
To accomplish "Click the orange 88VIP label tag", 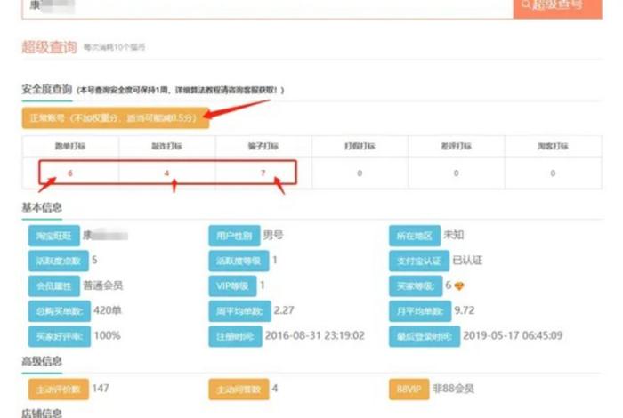I will pos(409,390).
